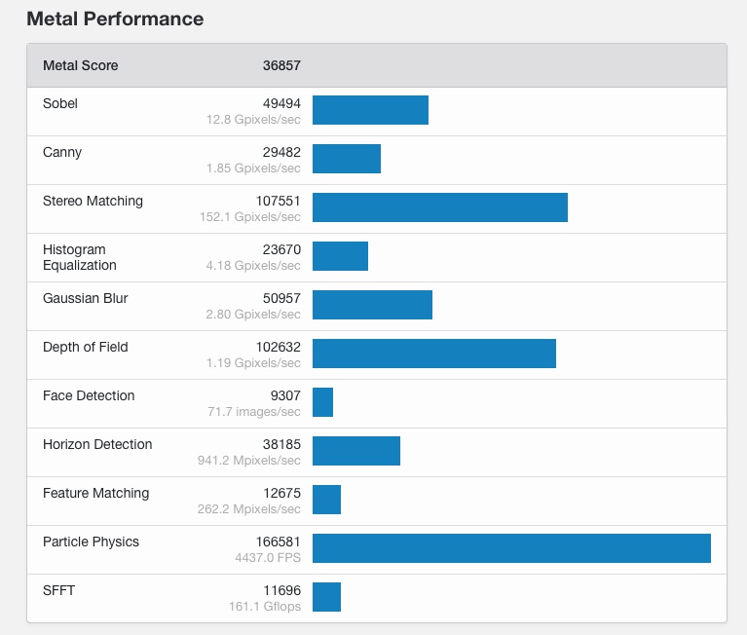Click the Gaussian Blur label

86,298
